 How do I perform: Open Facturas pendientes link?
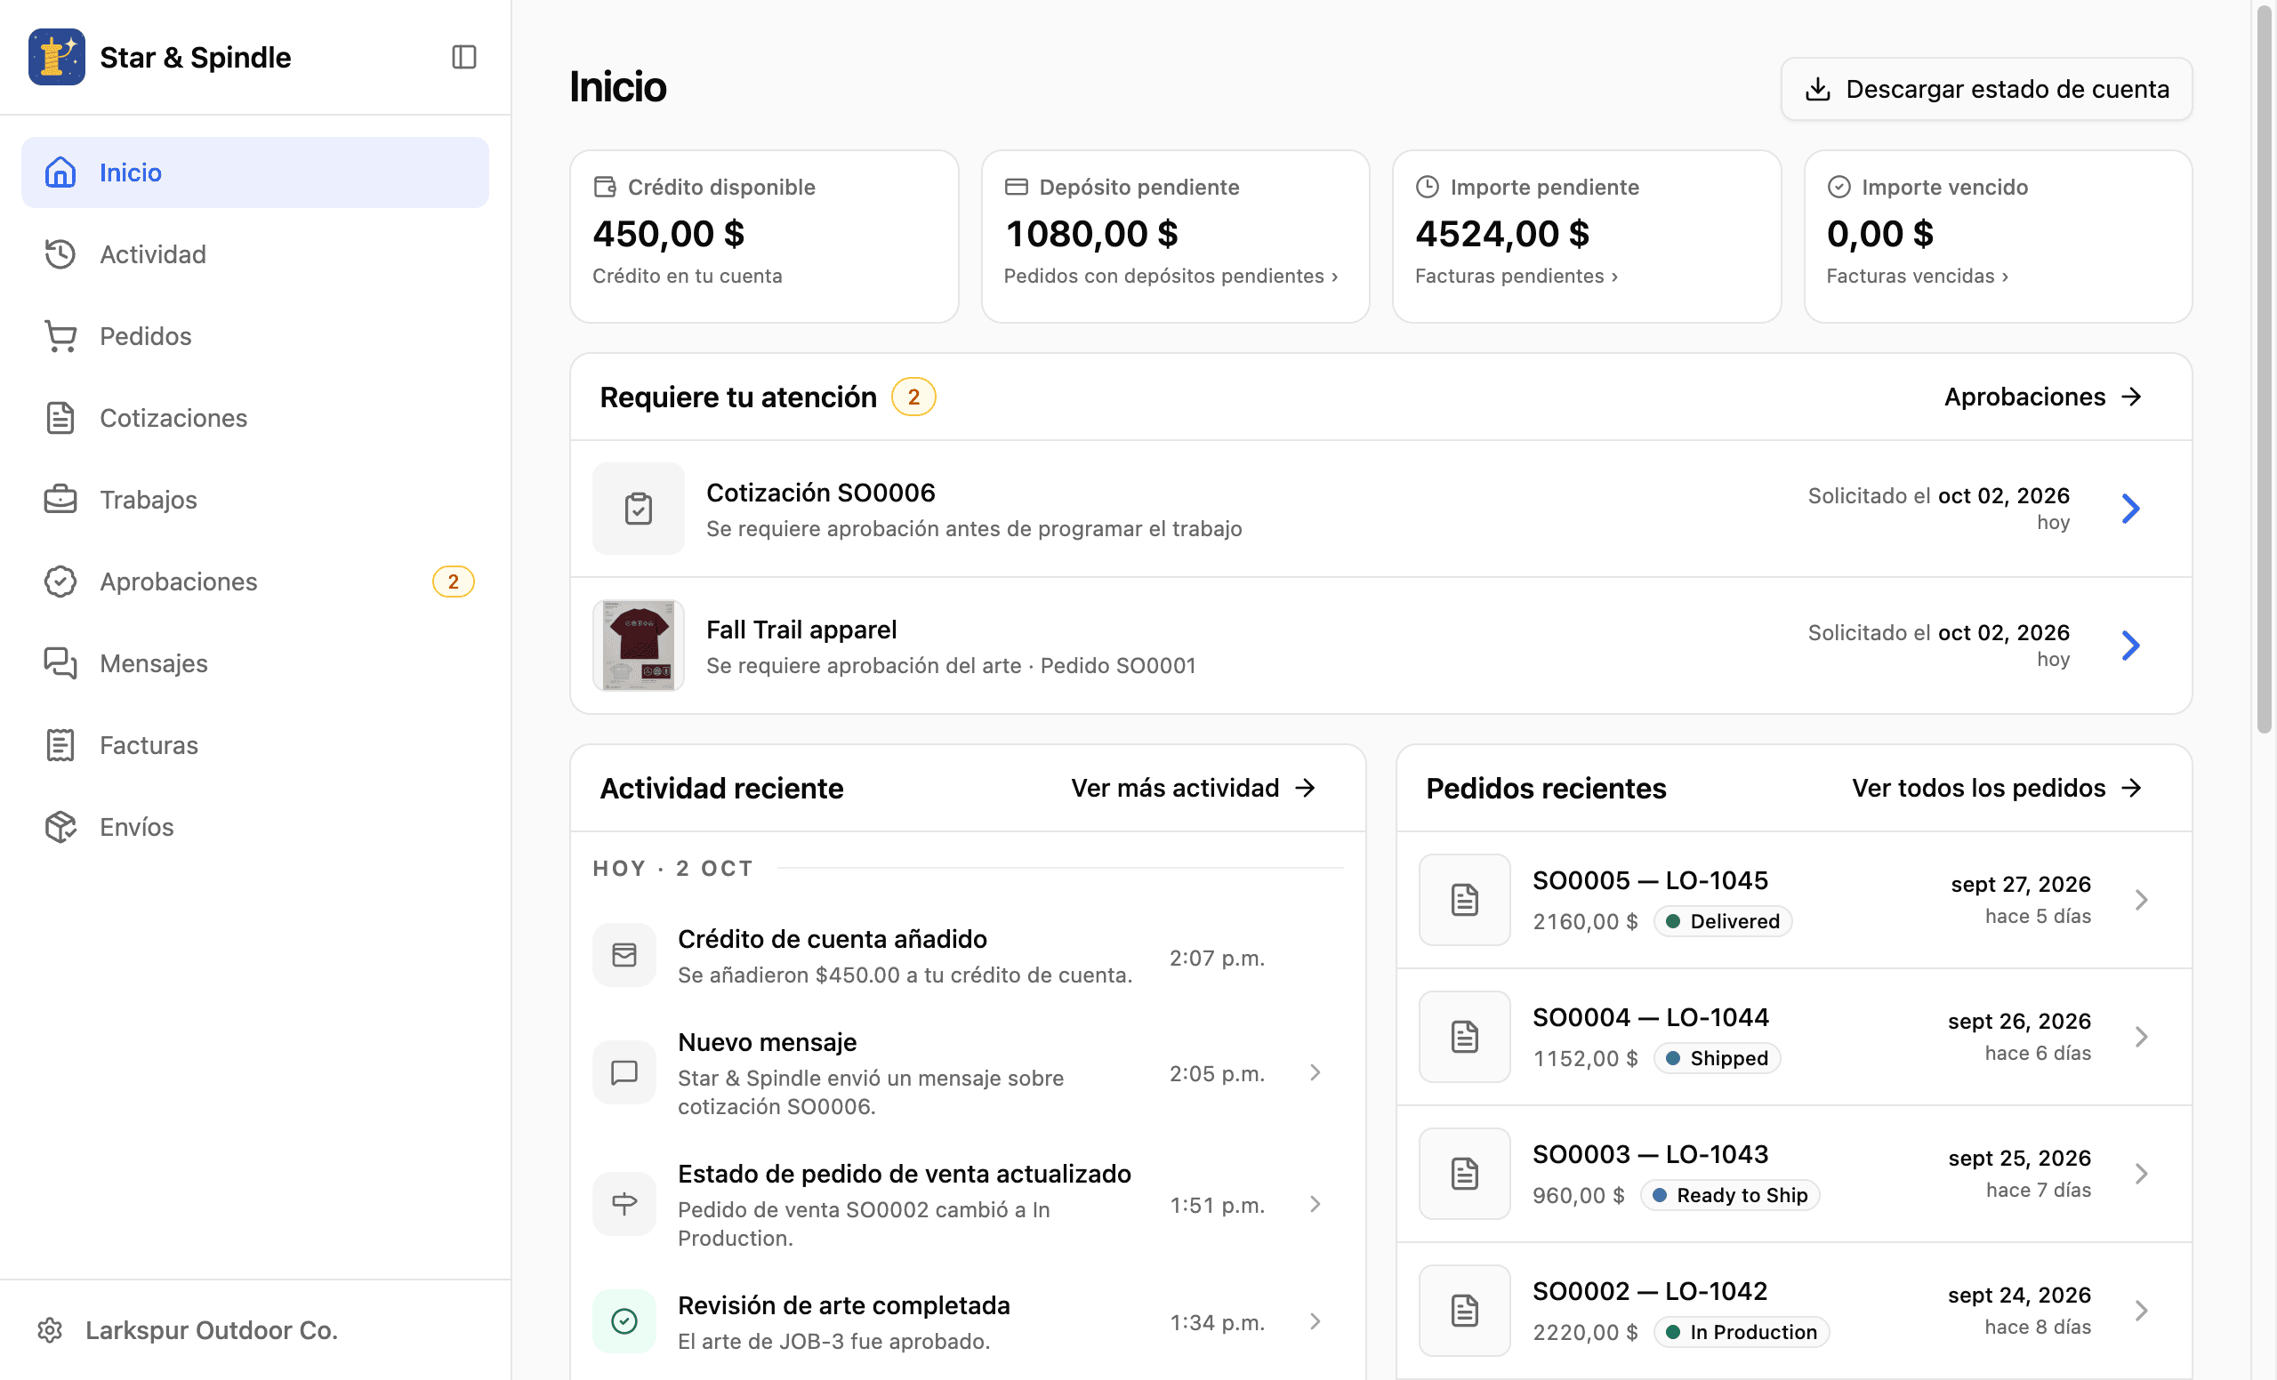tap(1517, 277)
